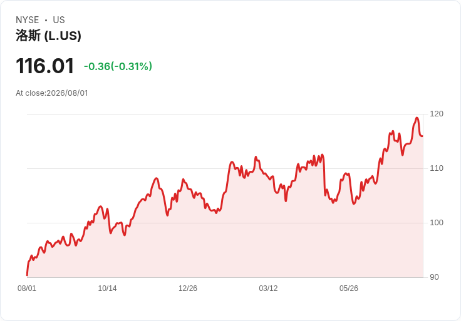The height and width of the screenshot is (321, 461).
Task: Click the 05/26 x-axis date label
Action: (349, 288)
